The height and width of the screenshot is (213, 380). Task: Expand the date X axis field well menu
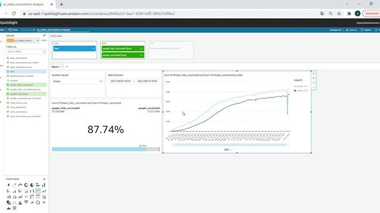pyautogui.click(x=93, y=49)
